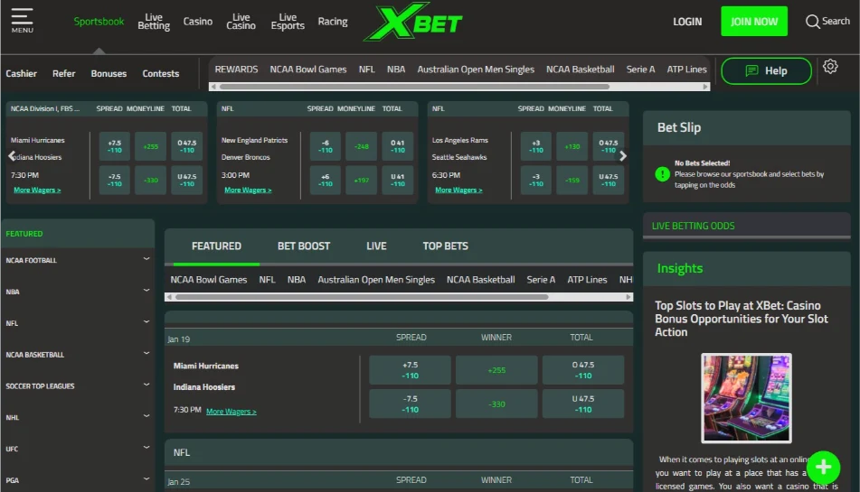Open the Help chat button
The height and width of the screenshot is (492, 860).
[766, 70]
